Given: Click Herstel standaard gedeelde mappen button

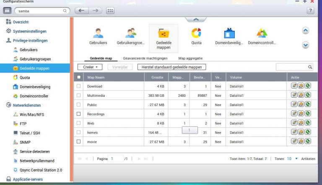Looking at the screenshot, I should pos(171,67).
